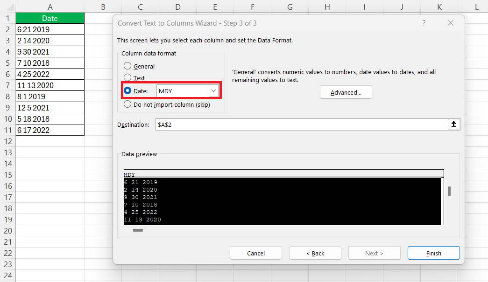Click cell with 5 18 2018
Image resolution: width=488 pixels, height=282 pixels.
tap(50, 119)
